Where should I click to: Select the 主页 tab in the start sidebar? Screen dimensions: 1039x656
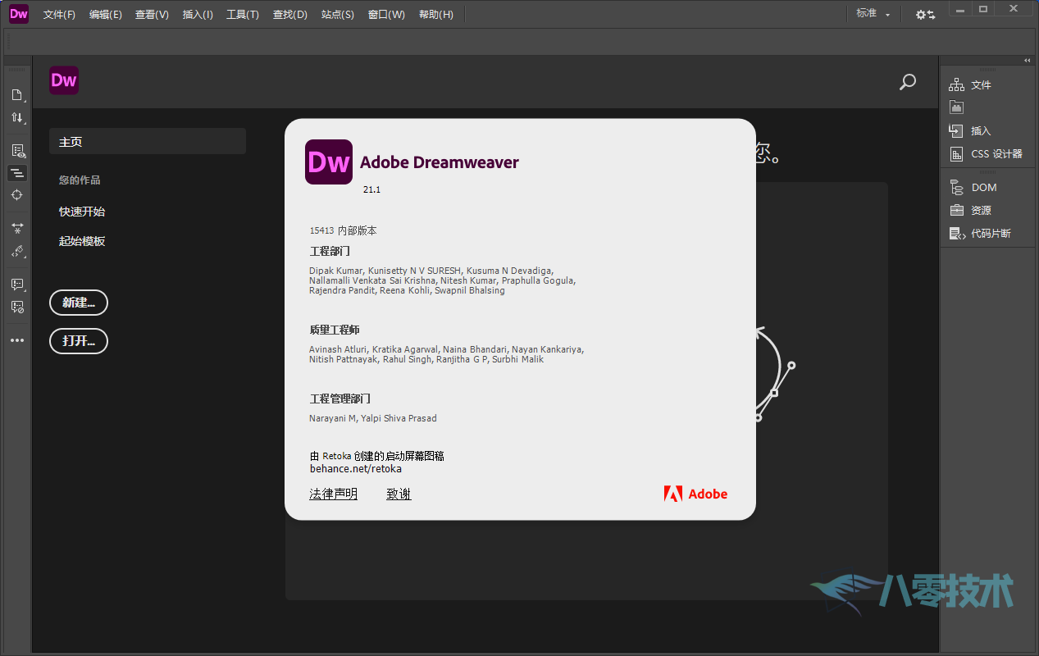point(148,142)
